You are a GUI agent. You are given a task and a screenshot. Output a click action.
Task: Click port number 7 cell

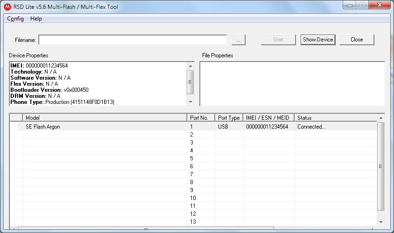pyautogui.click(x=201, y=174)
